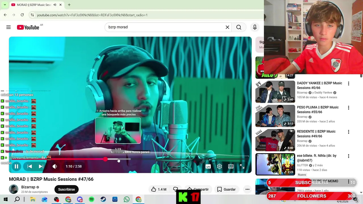The height and width of the screenshot is (204, 363).
Task: Pause the MORAD video
Action: tap(16, 167)
